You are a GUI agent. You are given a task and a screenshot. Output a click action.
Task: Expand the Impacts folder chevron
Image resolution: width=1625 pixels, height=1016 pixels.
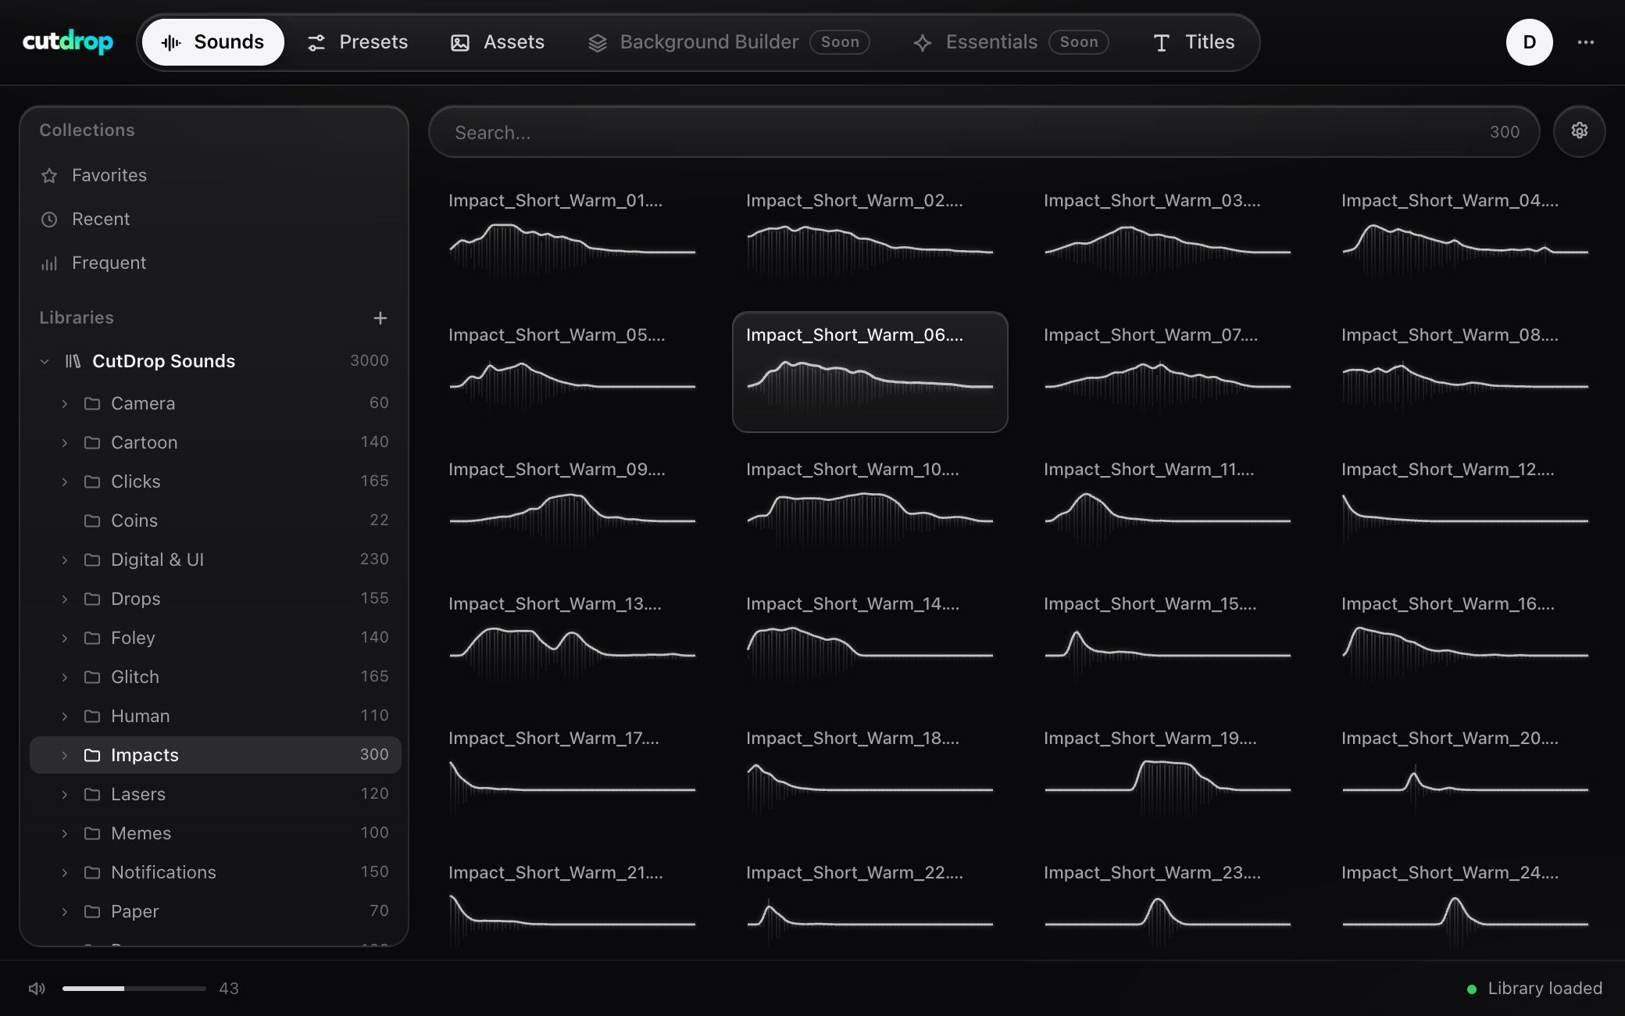(65, 755)
